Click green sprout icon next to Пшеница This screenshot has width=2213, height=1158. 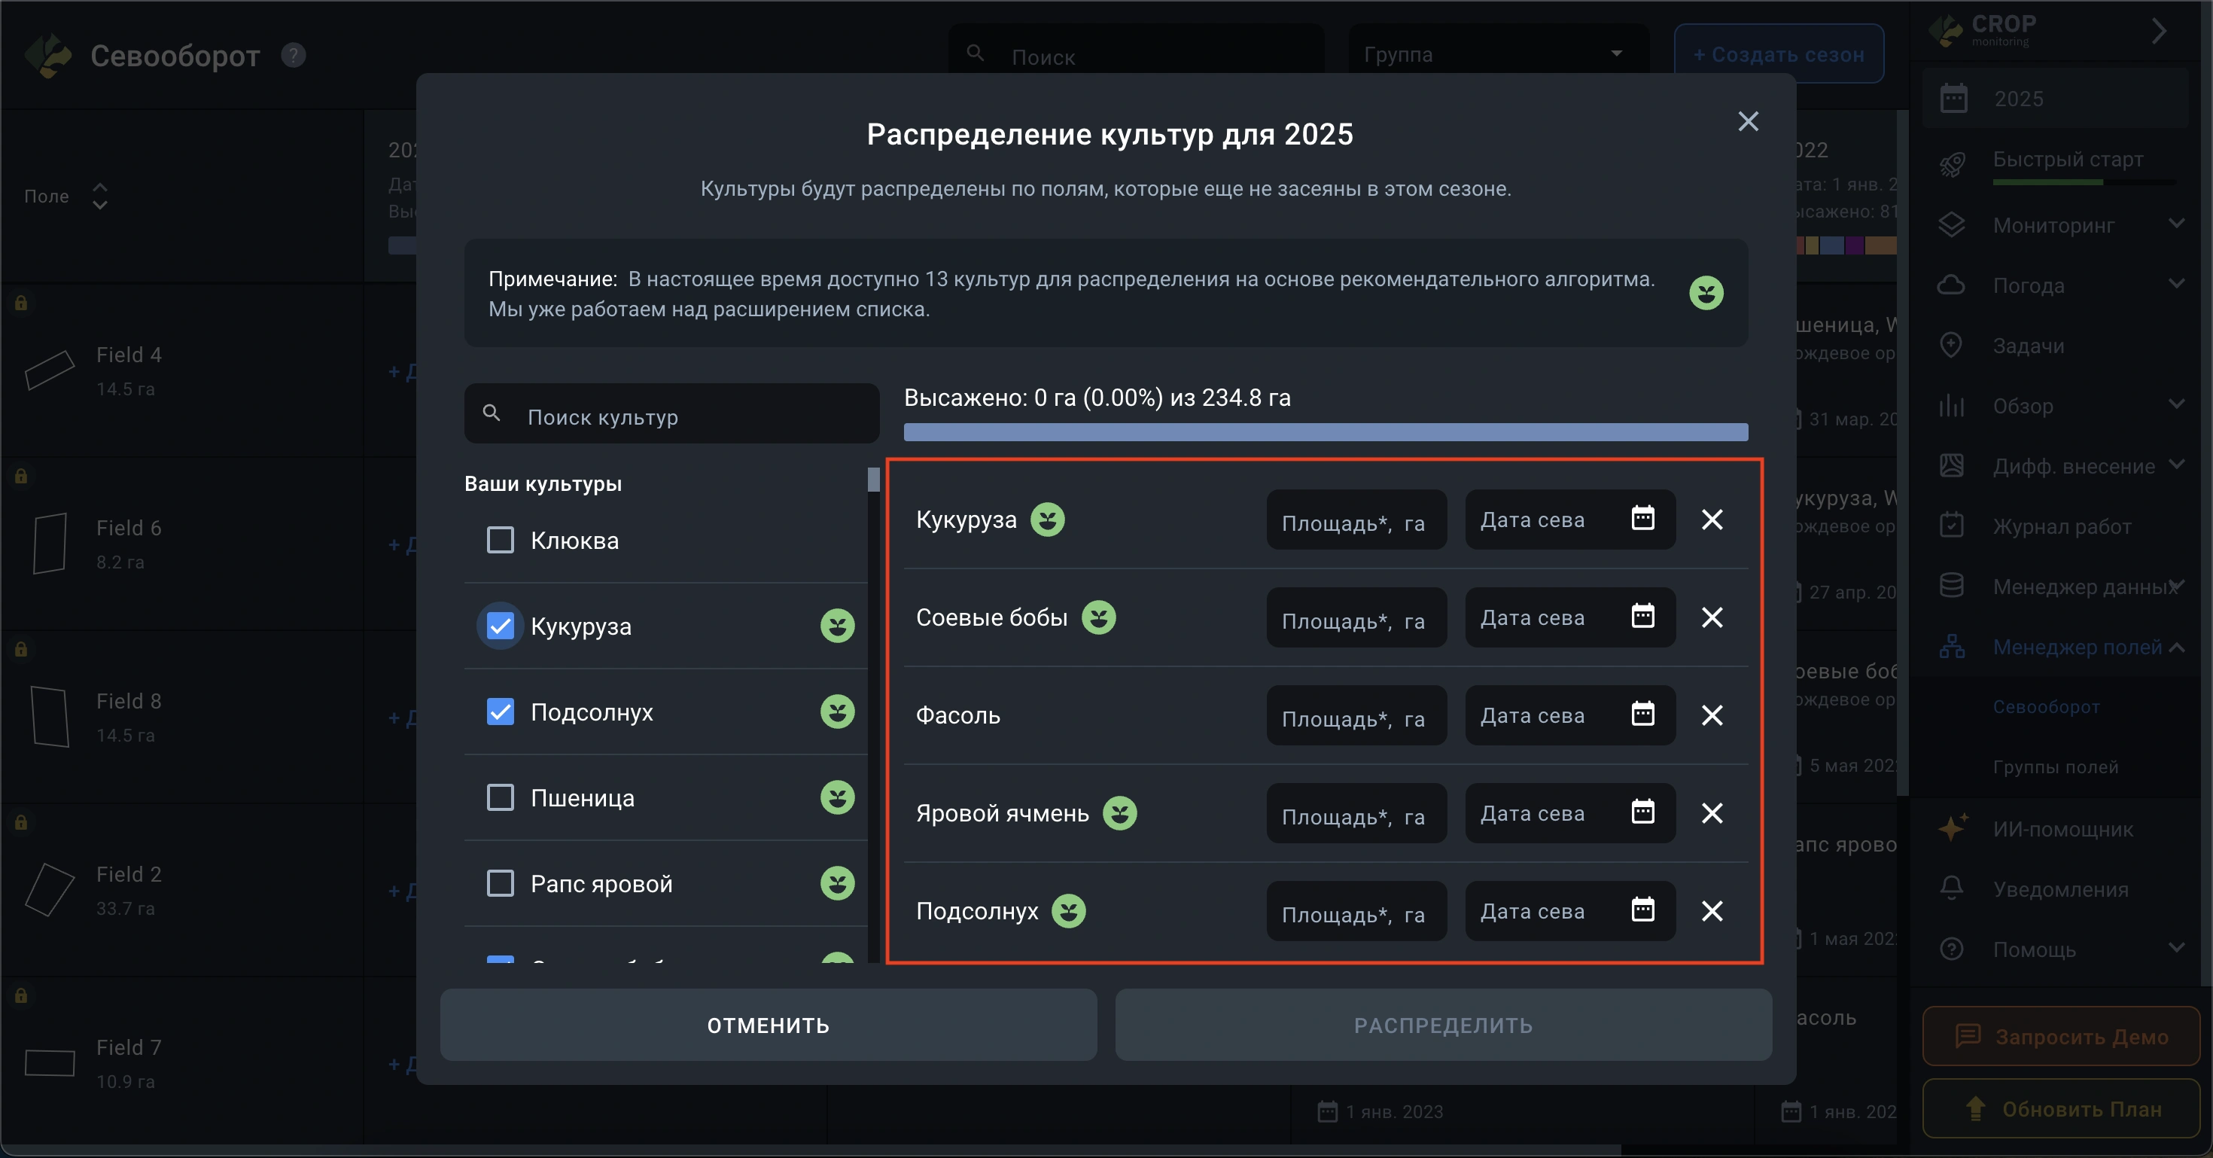coord(837,797)
